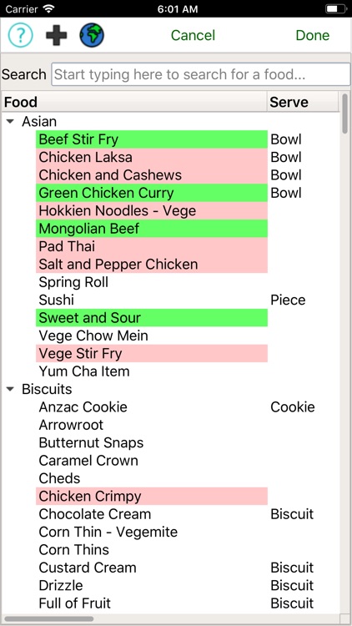Pick Sushi from the Asian foods
The image size is (352, 626).
(56, 300)
